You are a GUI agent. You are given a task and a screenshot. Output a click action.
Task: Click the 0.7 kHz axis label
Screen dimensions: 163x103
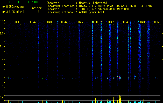click(x=2, y=85)
